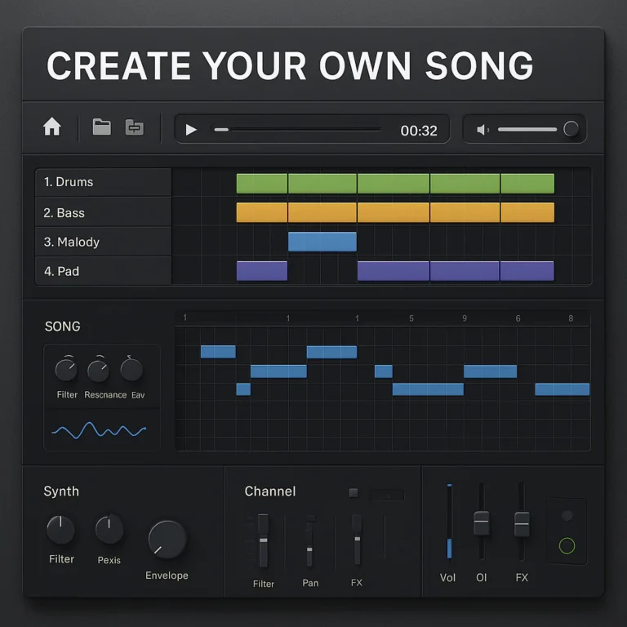Click the SONG panel Filter knob
Viewport: 627px width, 627px height.
tap(66, 370)
